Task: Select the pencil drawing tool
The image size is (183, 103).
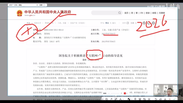Action: pyautogui.click(x=116, y=99)
